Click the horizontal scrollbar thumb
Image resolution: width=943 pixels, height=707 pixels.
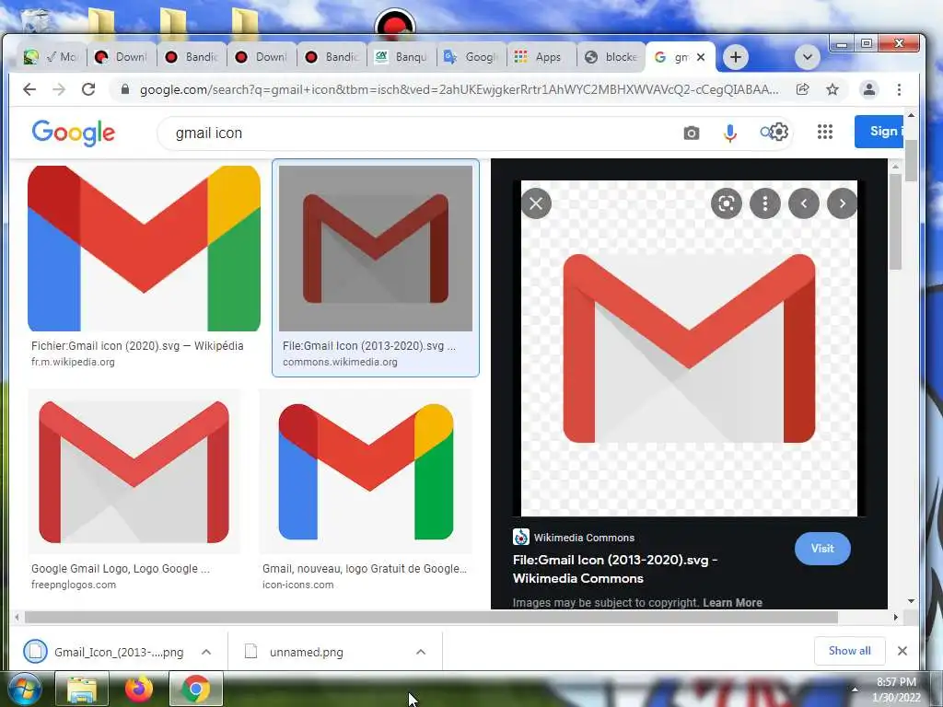tap(431, 618)
